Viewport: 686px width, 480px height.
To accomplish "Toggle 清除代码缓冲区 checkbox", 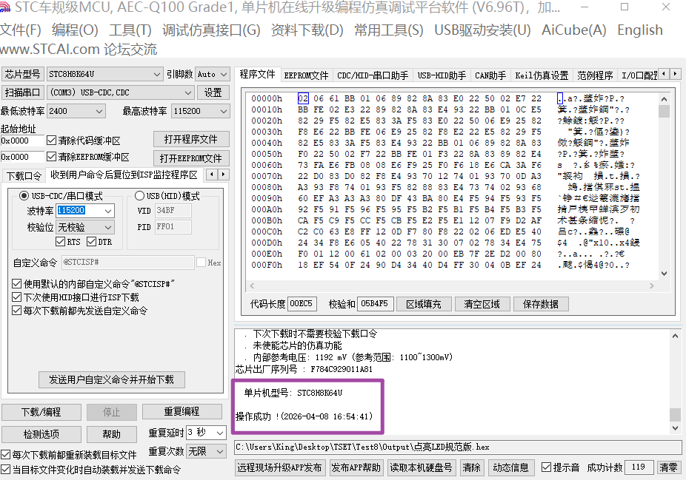I will pos(51,141).
